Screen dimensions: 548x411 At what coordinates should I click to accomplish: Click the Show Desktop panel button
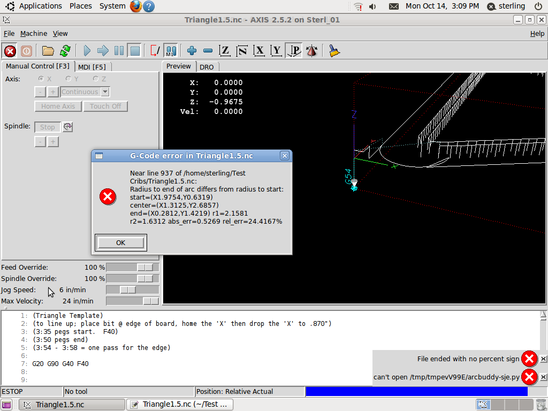pos(6,405)
